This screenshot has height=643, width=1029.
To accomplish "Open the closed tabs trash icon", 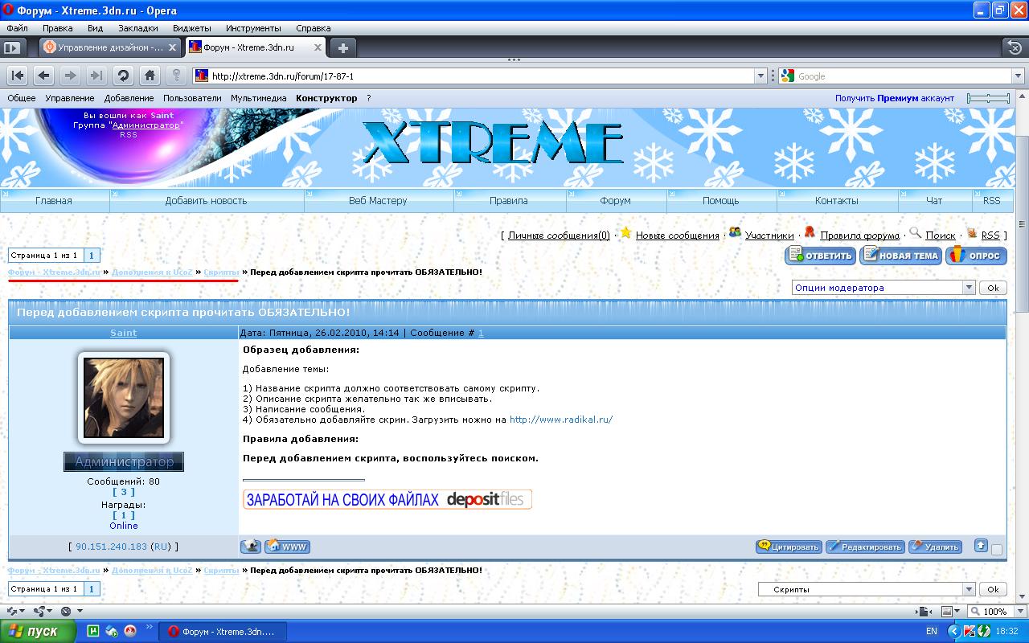I will 1015,47.
